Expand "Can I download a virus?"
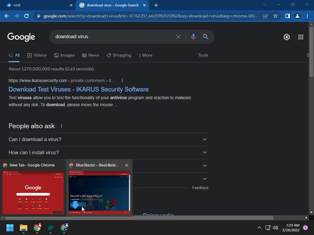The height and width of the screenshot is (235, 314). (x=108, y=140)
